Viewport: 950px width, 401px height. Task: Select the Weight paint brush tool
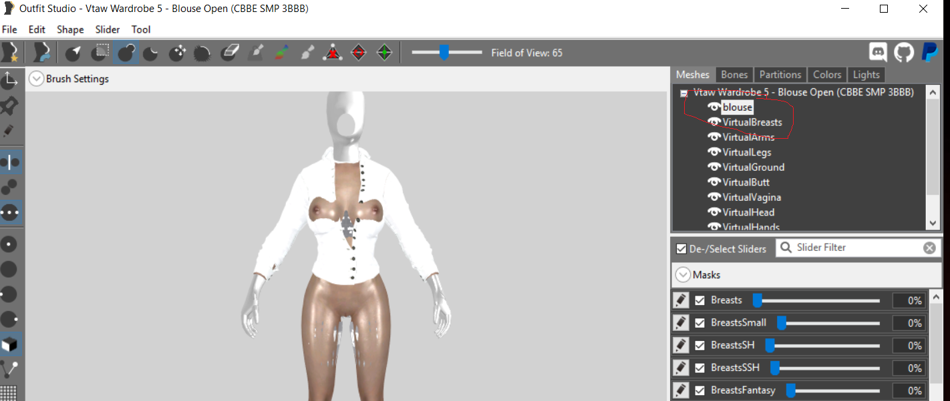click(255, 52)
